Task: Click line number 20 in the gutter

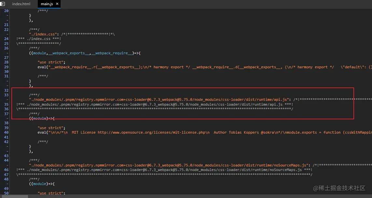Action: (7, 11)
